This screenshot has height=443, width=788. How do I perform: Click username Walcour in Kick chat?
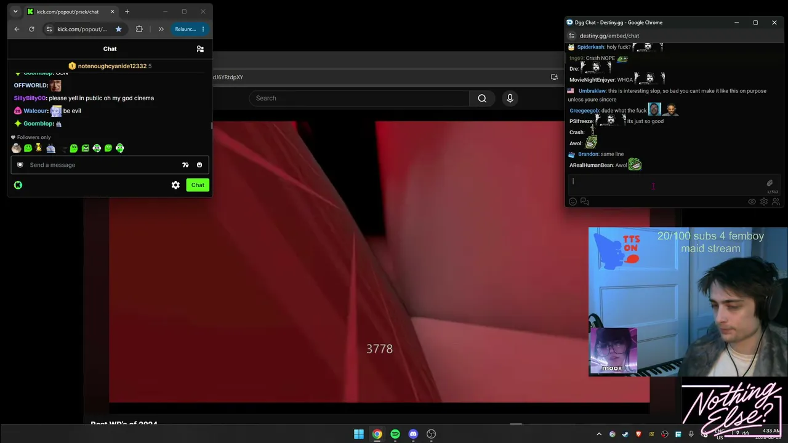coord(36,111)
